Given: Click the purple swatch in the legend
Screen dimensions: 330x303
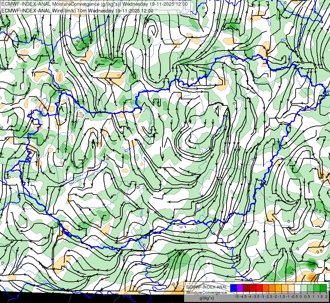Looking at the screenshot, I should click(x=240, y=288).
